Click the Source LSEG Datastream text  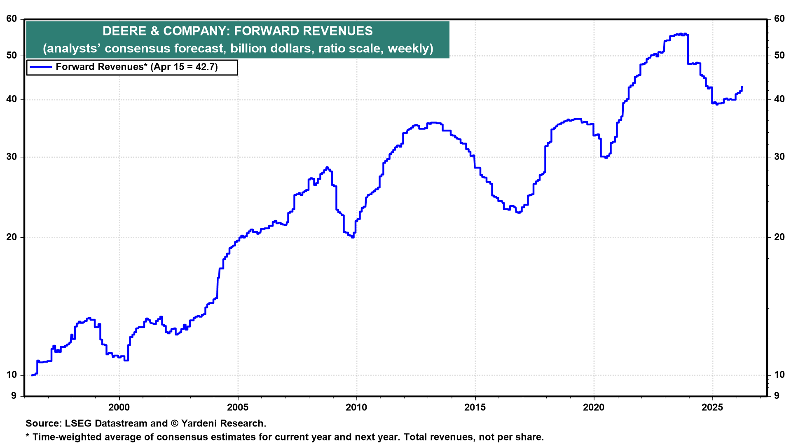click(146, 424)
